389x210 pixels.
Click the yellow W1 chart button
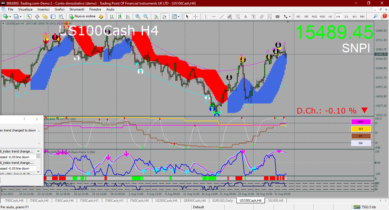point(361,129)
